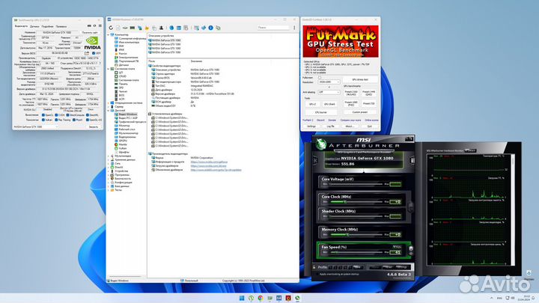Toggle the Vulkan checkbox in GPU-Z

coord(43,120)
